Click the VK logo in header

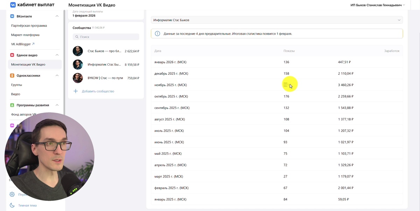(13, 5)
